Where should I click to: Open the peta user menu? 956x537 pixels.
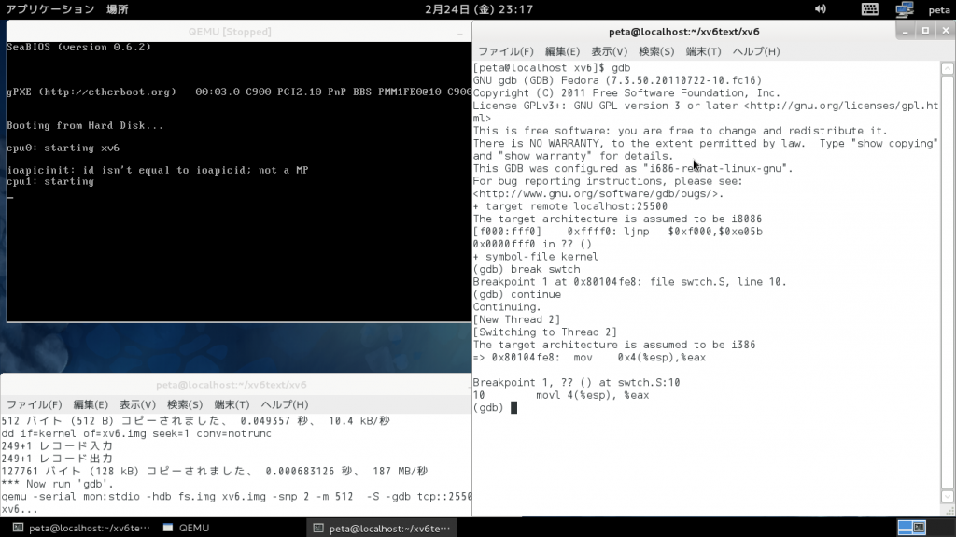[938, 9]
